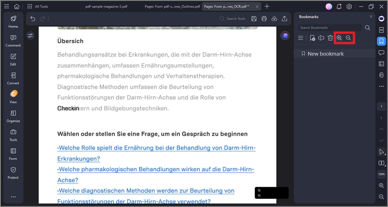Screen dimensions: 388x207
Task: Open link about pharmakologischen Behandlungen
Action: [156, 175]
